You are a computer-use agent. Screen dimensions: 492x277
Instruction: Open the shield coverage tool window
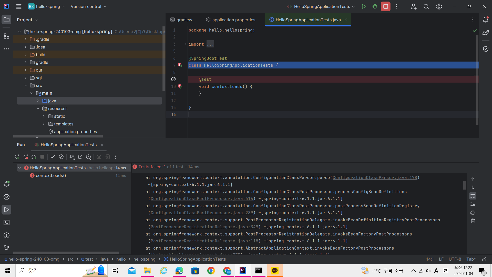point(486,49)
